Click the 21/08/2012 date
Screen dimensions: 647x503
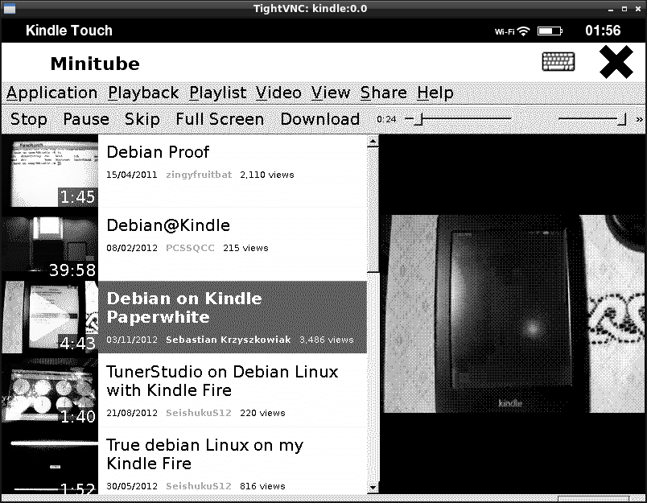(x=132, y=413)
